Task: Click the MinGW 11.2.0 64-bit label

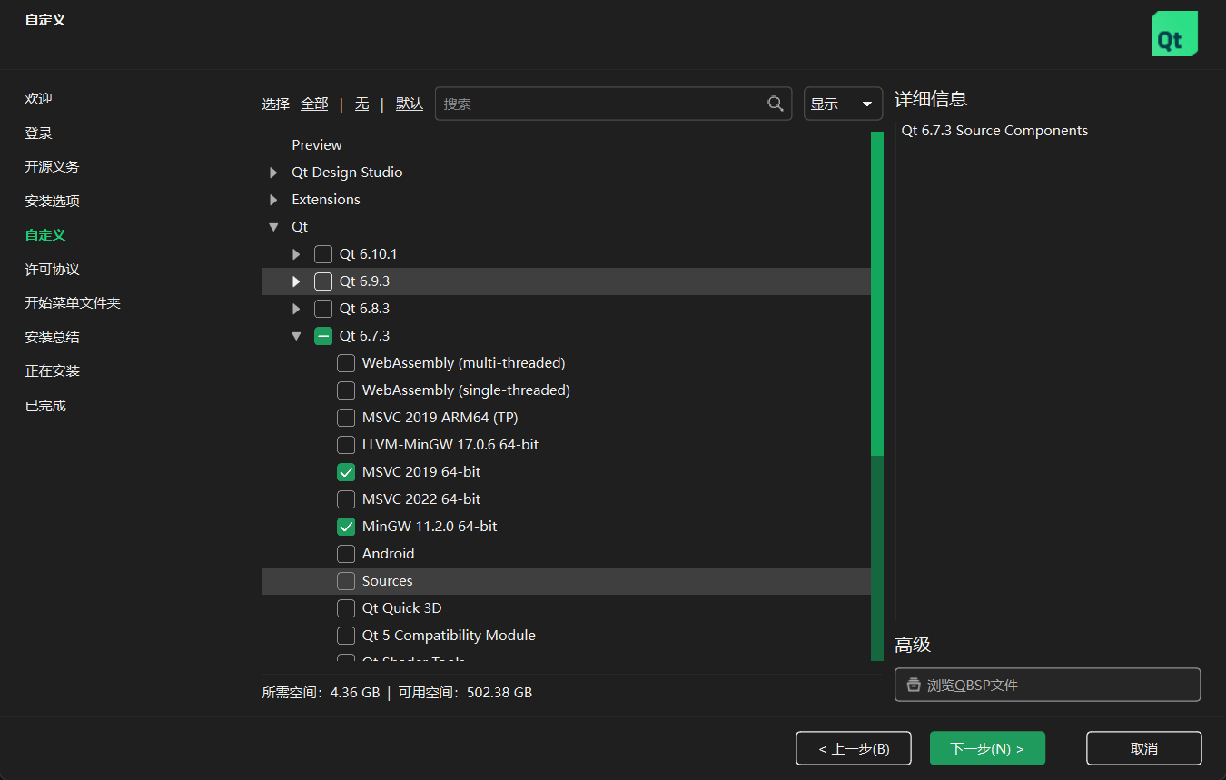Action: point(430,527)
